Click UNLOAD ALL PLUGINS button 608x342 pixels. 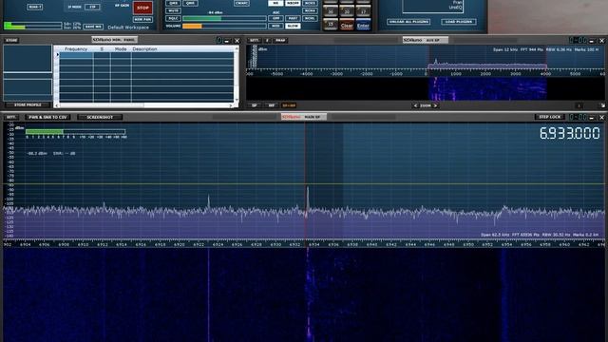[408, 22]
